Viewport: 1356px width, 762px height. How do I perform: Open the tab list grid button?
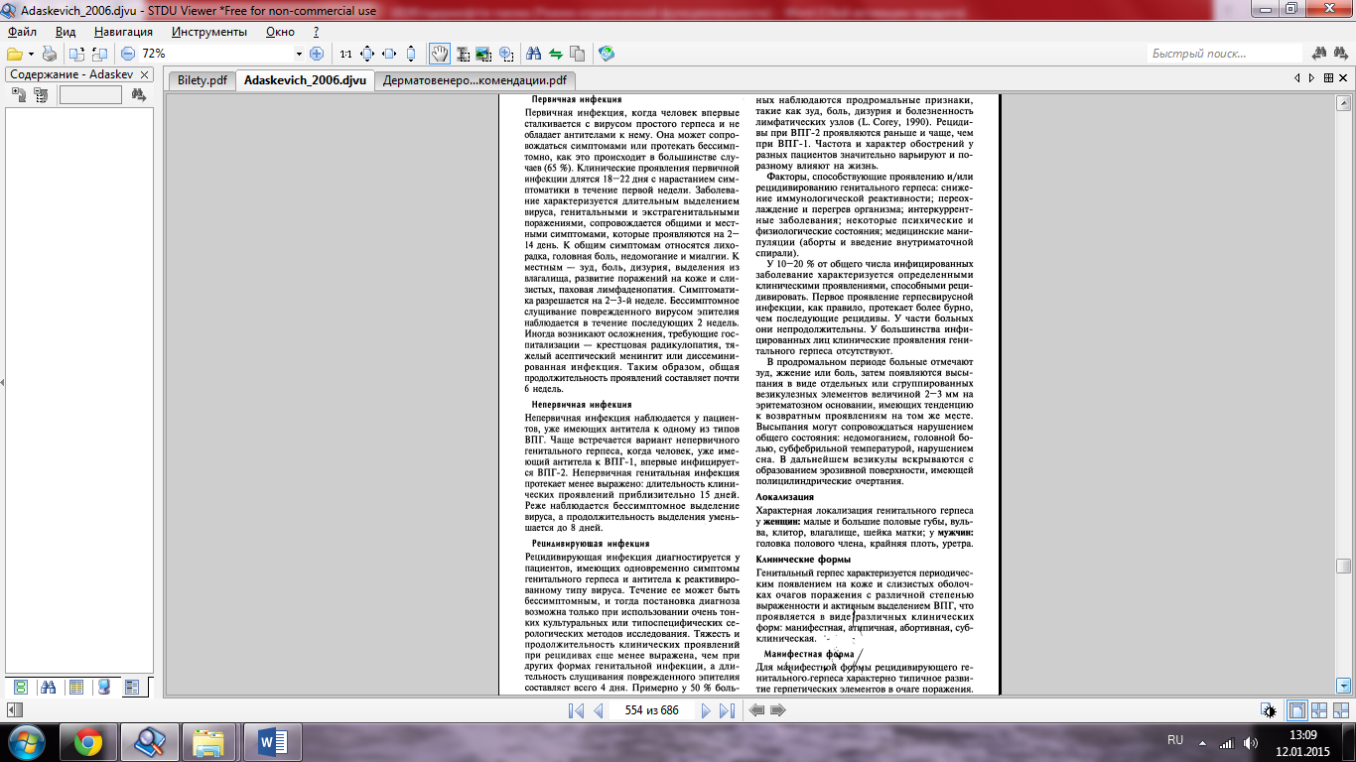(x=1327, y=77)
